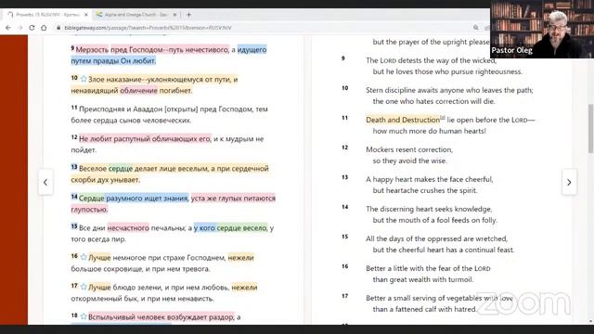Click NIV verse number 16

344,266
